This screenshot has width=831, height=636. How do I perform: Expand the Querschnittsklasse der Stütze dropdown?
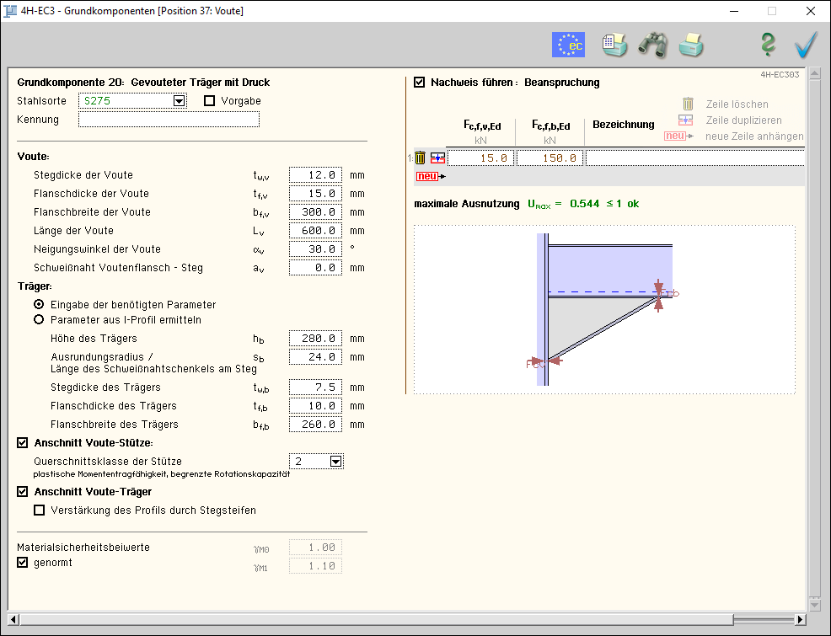click(335, 462)
